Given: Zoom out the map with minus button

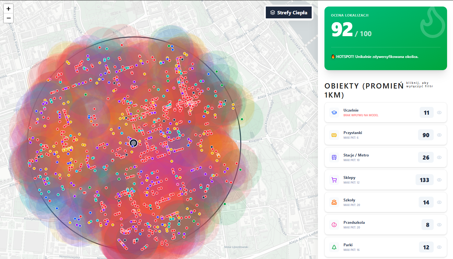Looking at the screenshot, I should point(8,18).
